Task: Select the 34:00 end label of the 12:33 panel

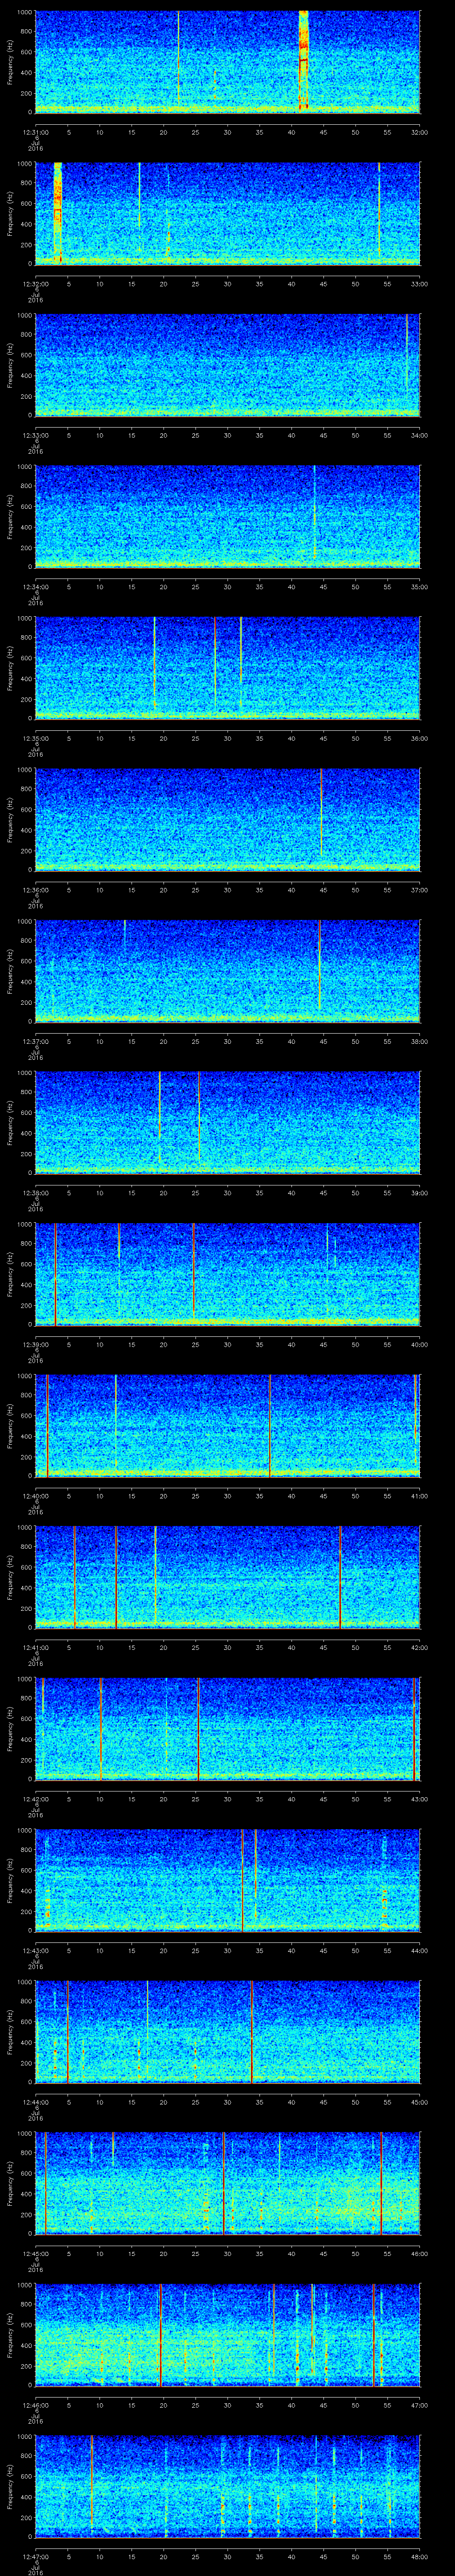Action: click(x=419, y=435)
